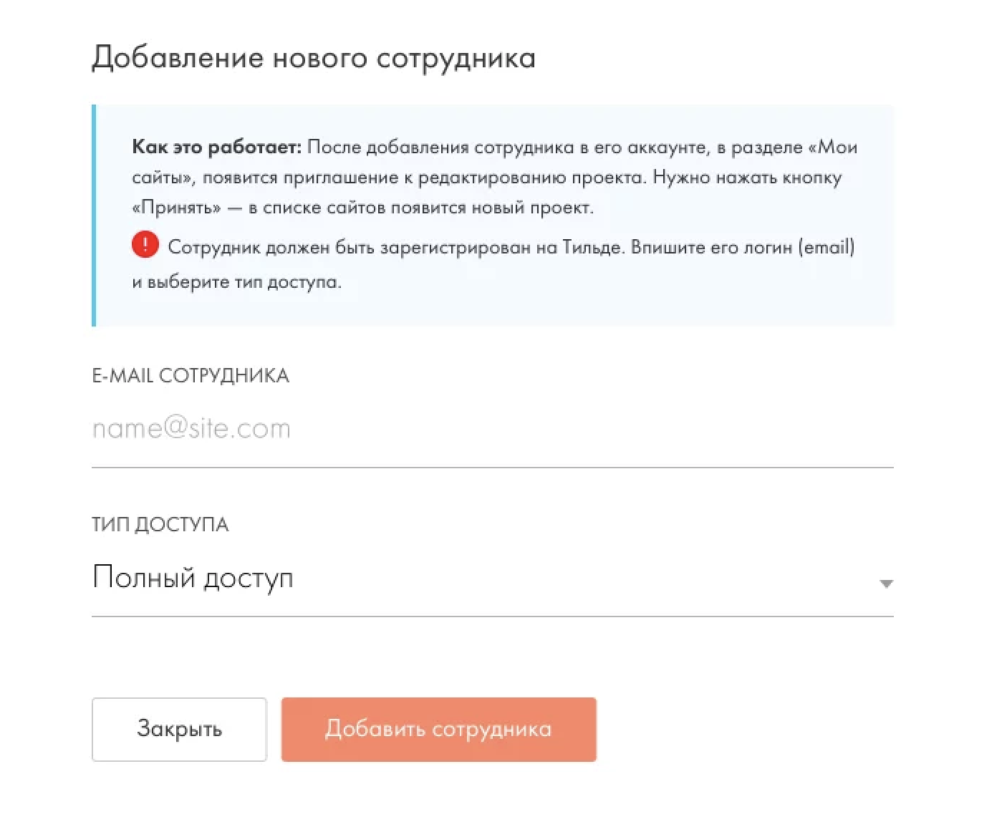Click the «ТИП ДОСТУПА» field label
This screenshot has width=1007, height=822.
160,525
